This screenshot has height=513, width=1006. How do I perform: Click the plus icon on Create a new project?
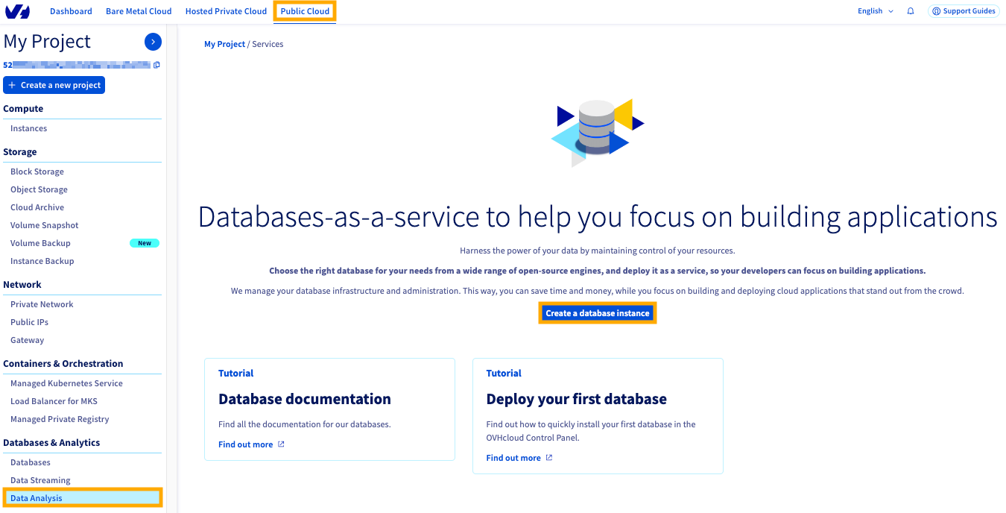[x=12, y=84]
